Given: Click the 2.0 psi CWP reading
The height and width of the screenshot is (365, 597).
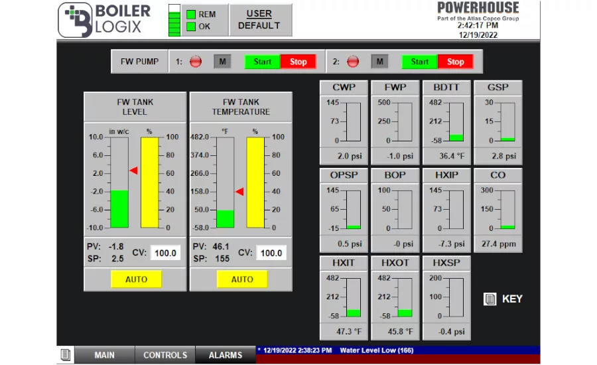Looking at the screenshot, I should click(350, 156).
